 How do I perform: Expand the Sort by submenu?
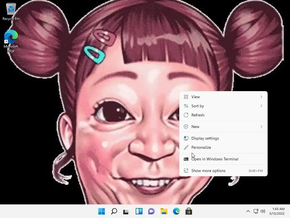(223, 106)
